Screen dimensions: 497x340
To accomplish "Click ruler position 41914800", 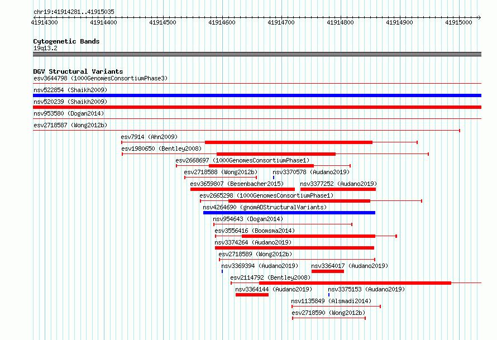I will pos(340,22).
